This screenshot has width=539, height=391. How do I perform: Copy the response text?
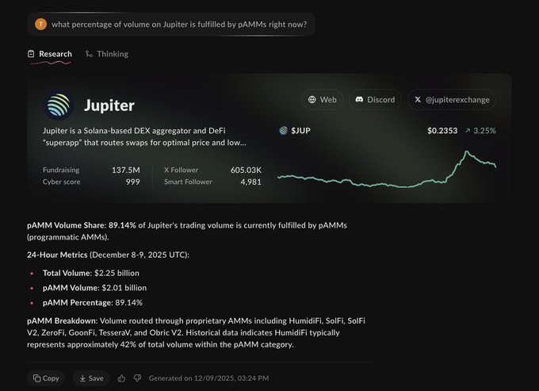(x=46, y=378)
